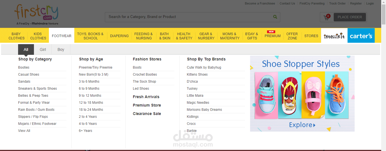The width and height of the screenshot is (386, 151).
Task: Open the Contact Us link
Action: pyautogui.click(x=287, y=3)
